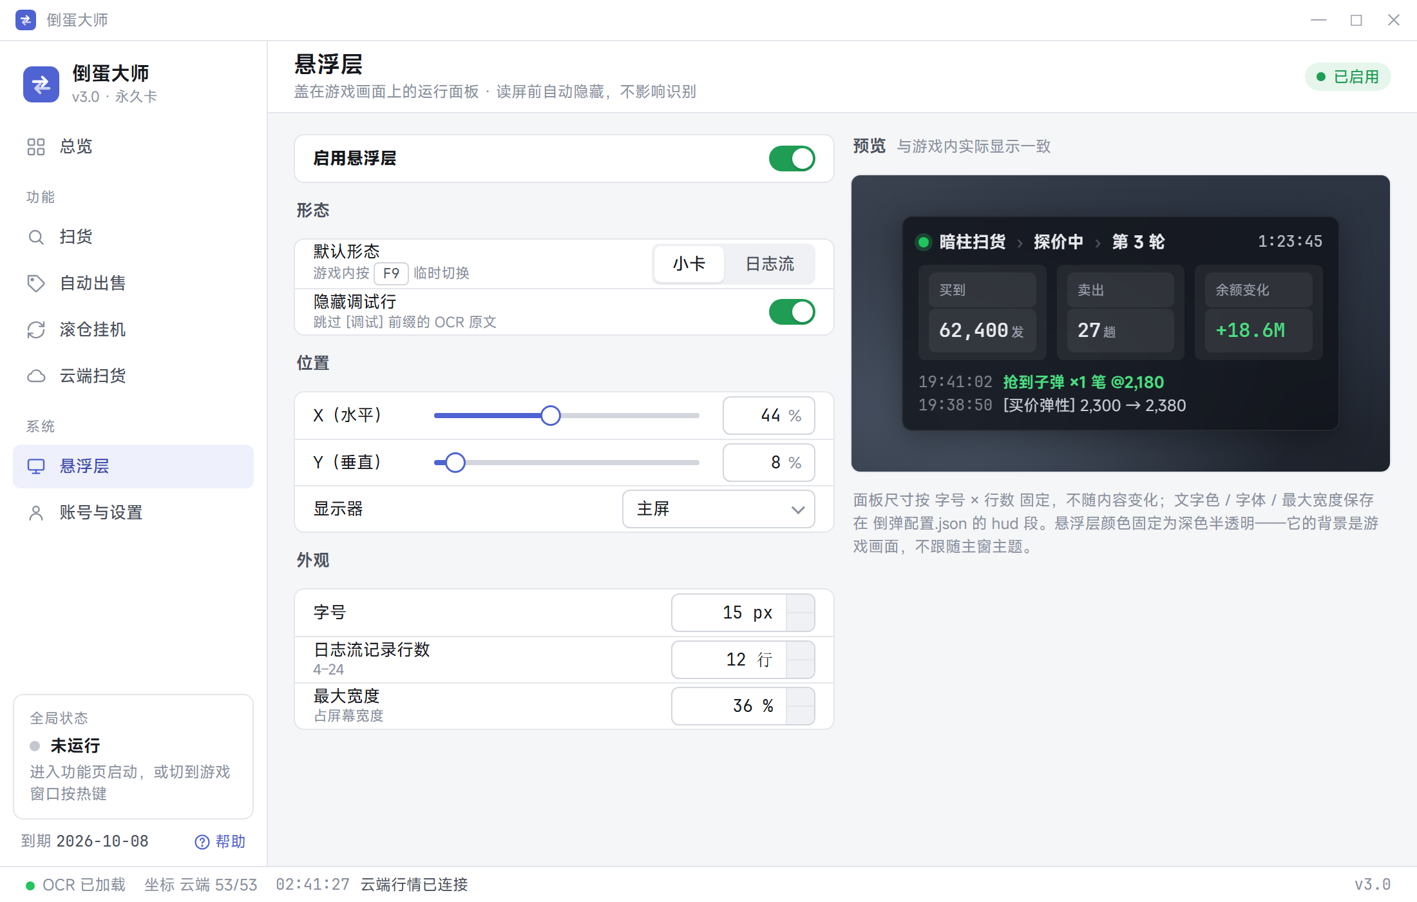Select the 日志流 default form option
The height and width of the screenshot is (902, 1417).
(770, 264)
